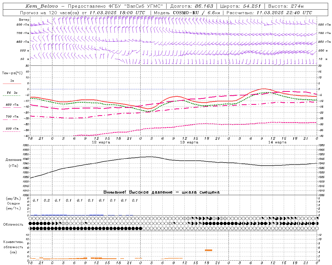Click the 0.2 precipitation value
Image resolution: width=332 pixels, height=265 pixels.
tap(47, 200)
